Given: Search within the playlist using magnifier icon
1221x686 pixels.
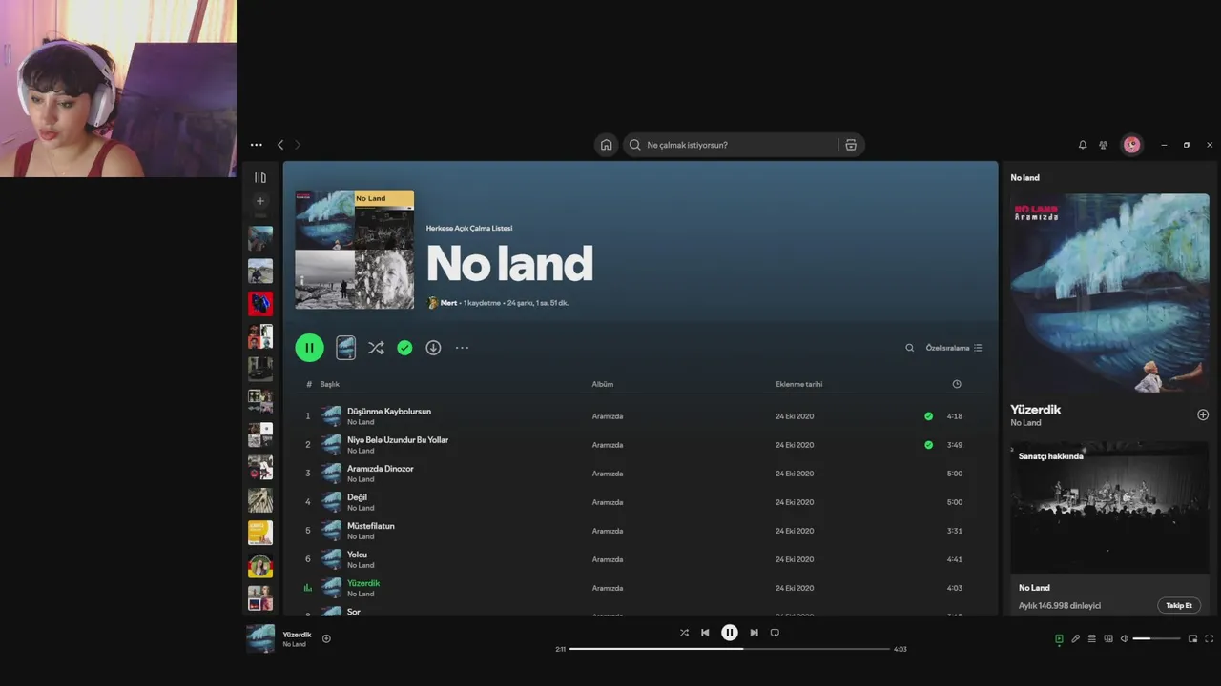Looking at the screenshot, I should click(x=909, y=348).
